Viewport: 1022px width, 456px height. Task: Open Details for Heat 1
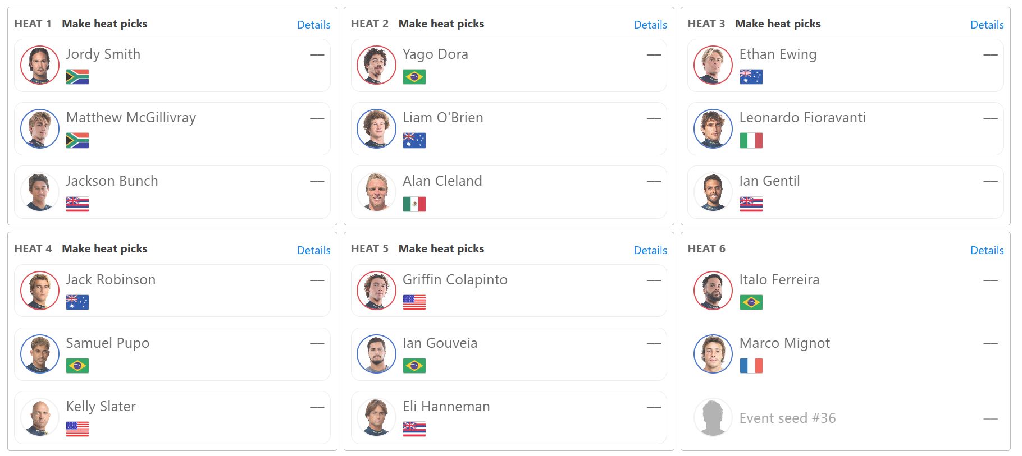click(313, 25)
